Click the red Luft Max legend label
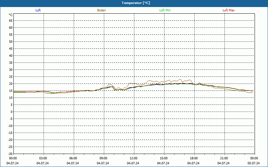The image size is (268, 167). coord(228,10)
